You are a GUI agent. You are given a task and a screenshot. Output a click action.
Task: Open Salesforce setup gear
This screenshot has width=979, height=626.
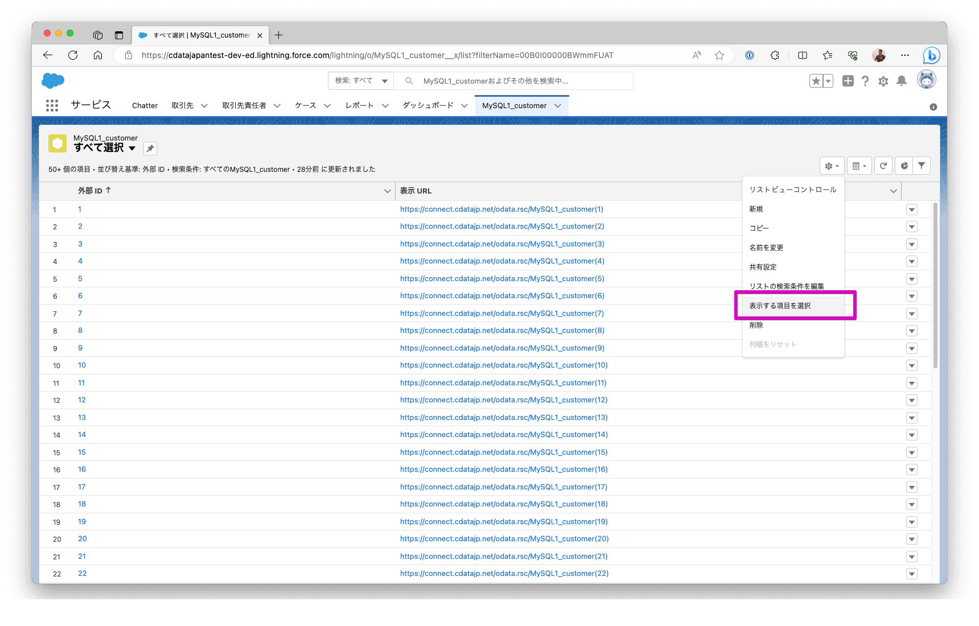point(883,81)
